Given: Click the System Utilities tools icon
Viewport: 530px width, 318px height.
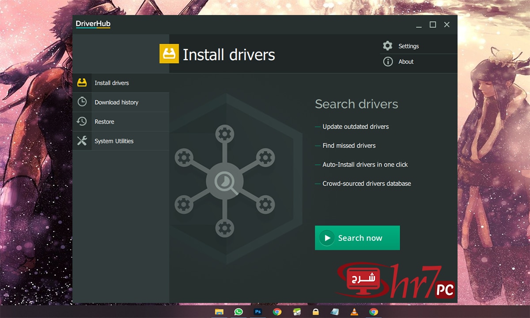Looking at the screenshot, I should pos(82,141).
